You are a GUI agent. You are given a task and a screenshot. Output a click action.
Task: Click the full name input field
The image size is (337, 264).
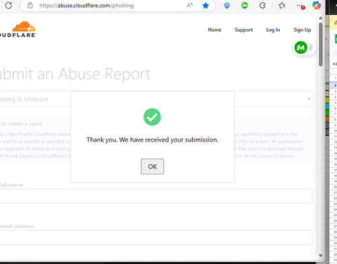click(156, 196)
